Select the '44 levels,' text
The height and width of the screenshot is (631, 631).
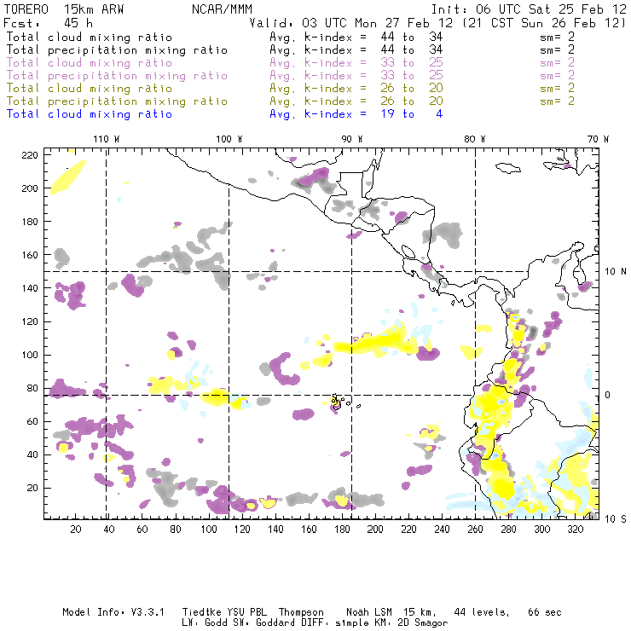(482, 612)
